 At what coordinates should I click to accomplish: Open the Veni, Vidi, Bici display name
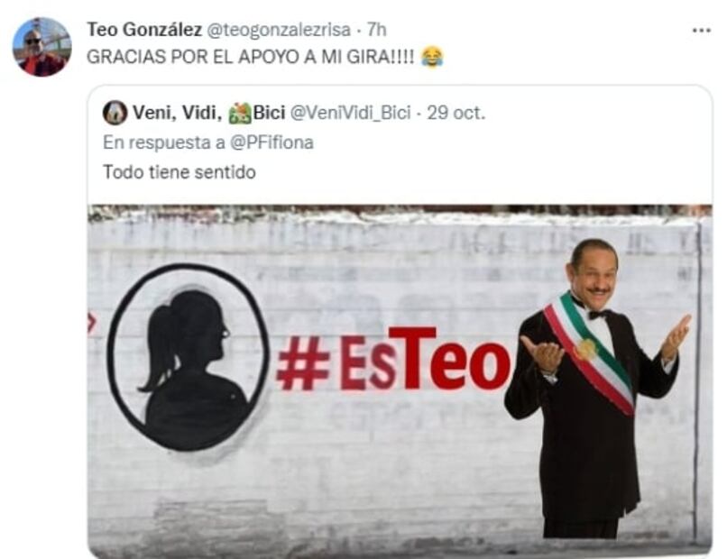click(x=208, y=113)
